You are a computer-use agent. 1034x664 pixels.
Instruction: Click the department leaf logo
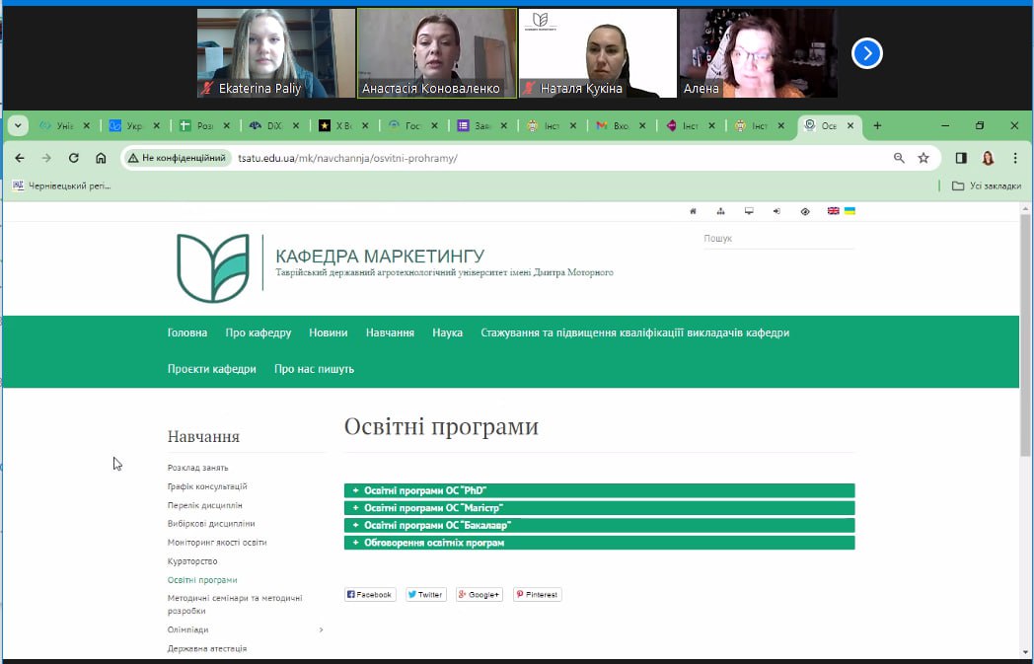(213, 267)
